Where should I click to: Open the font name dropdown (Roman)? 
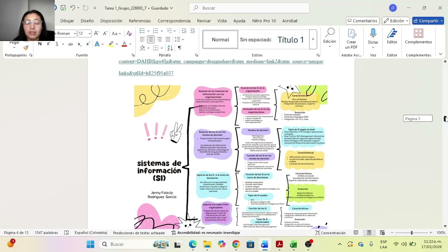tap(75, 34)
